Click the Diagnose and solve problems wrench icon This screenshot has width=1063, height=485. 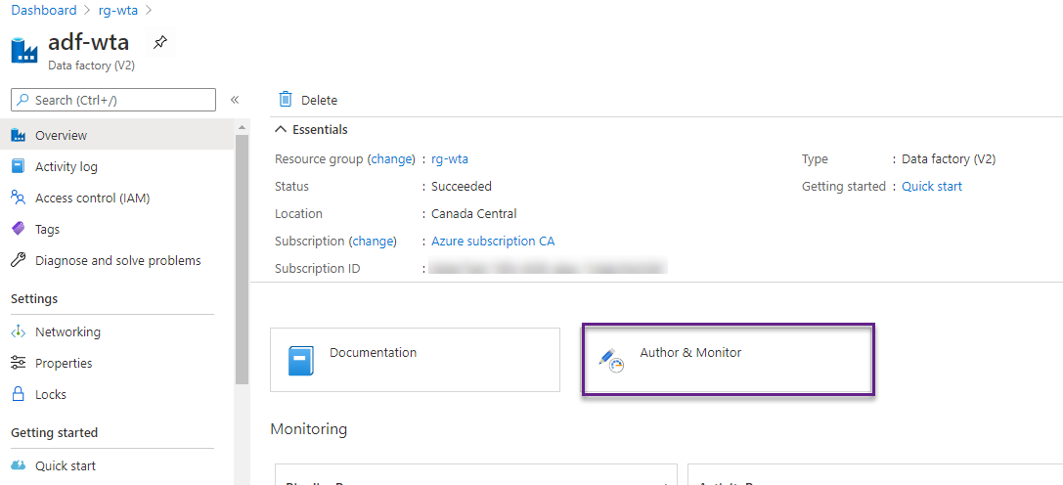click(x=18, y=260)
